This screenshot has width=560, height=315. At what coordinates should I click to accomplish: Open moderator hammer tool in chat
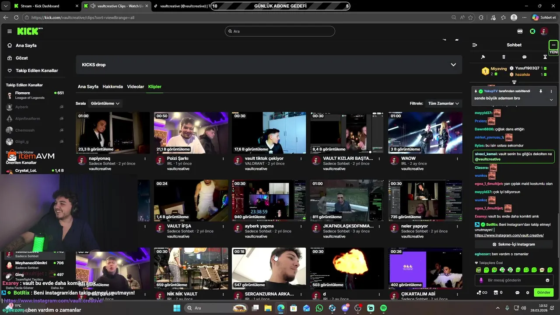pos(483,57)
